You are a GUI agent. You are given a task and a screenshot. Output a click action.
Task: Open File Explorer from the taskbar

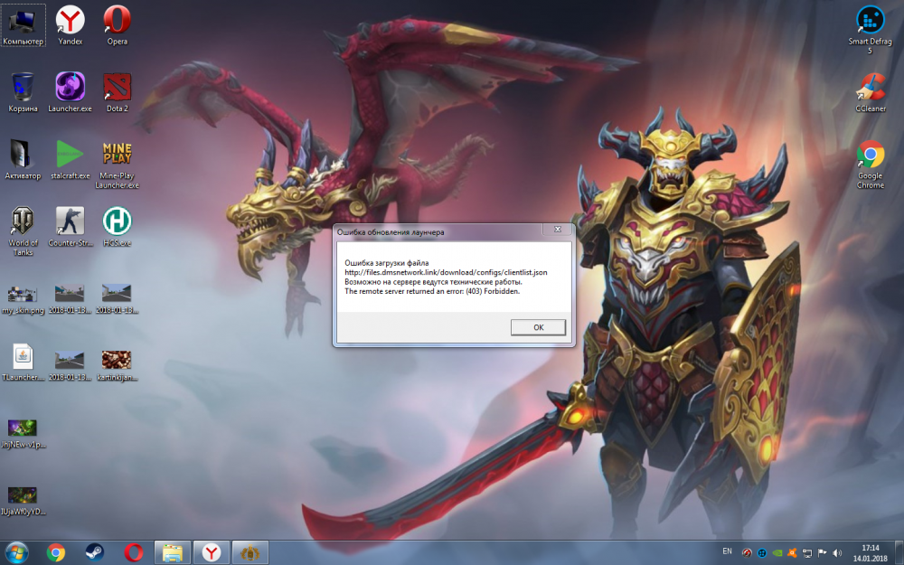coord(172,551)
